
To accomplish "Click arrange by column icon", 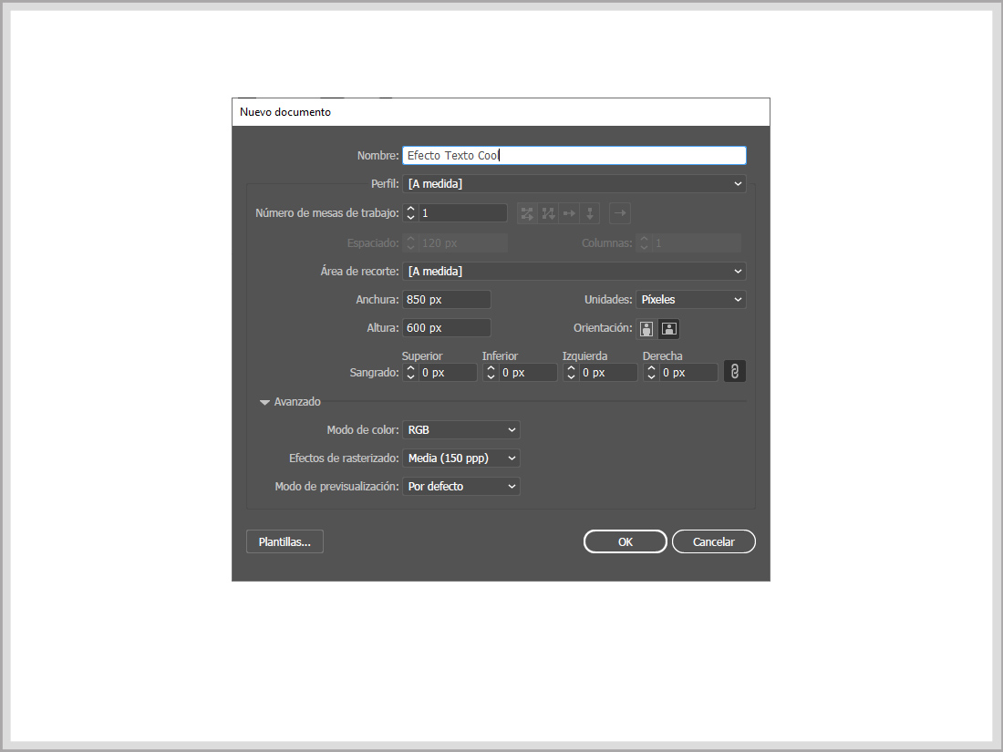I will [590, 213].
